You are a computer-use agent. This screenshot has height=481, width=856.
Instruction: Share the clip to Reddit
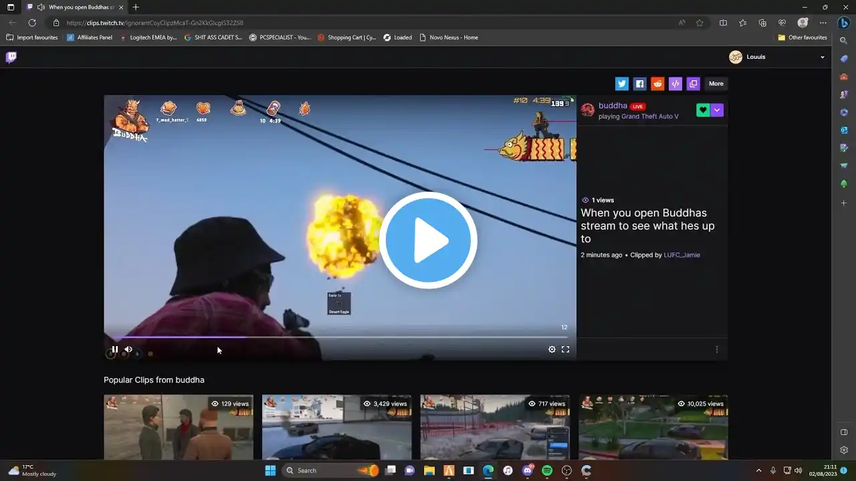[657, 84]
